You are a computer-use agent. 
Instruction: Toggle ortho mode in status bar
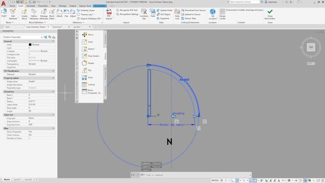point(233,180)
